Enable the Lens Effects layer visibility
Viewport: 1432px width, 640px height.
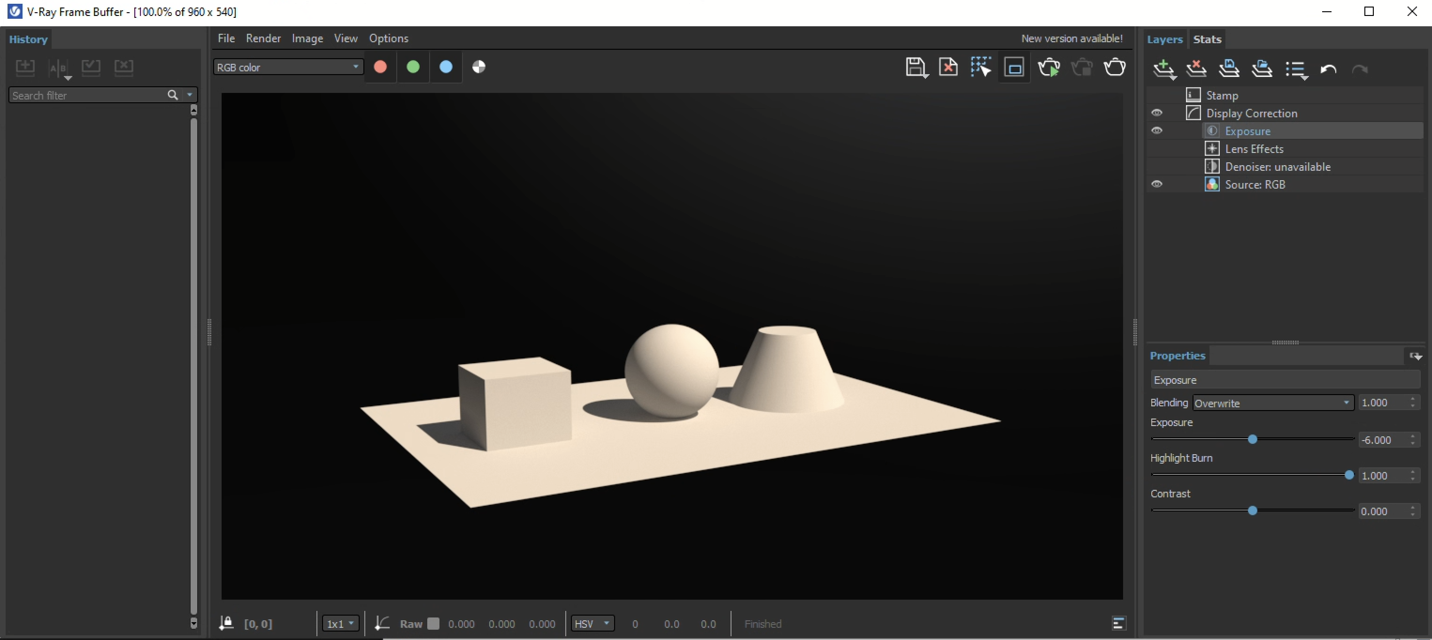1157,148
